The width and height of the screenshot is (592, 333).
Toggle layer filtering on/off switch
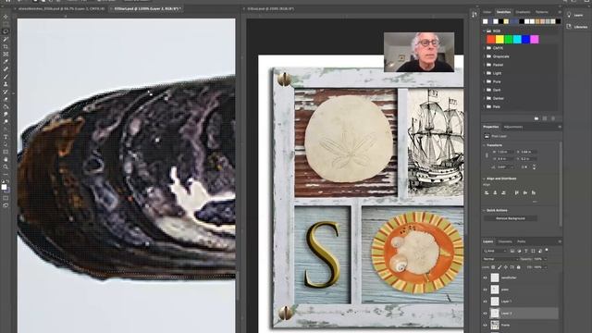coord(547,251)
